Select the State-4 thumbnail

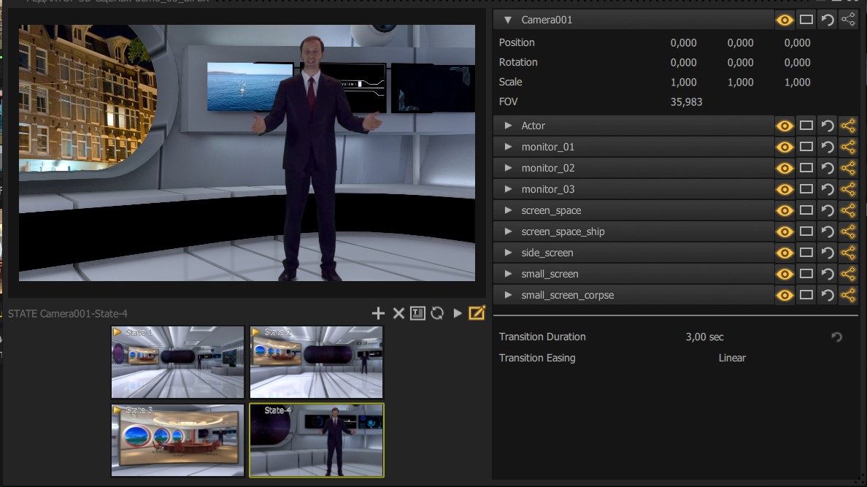[316, 440]
